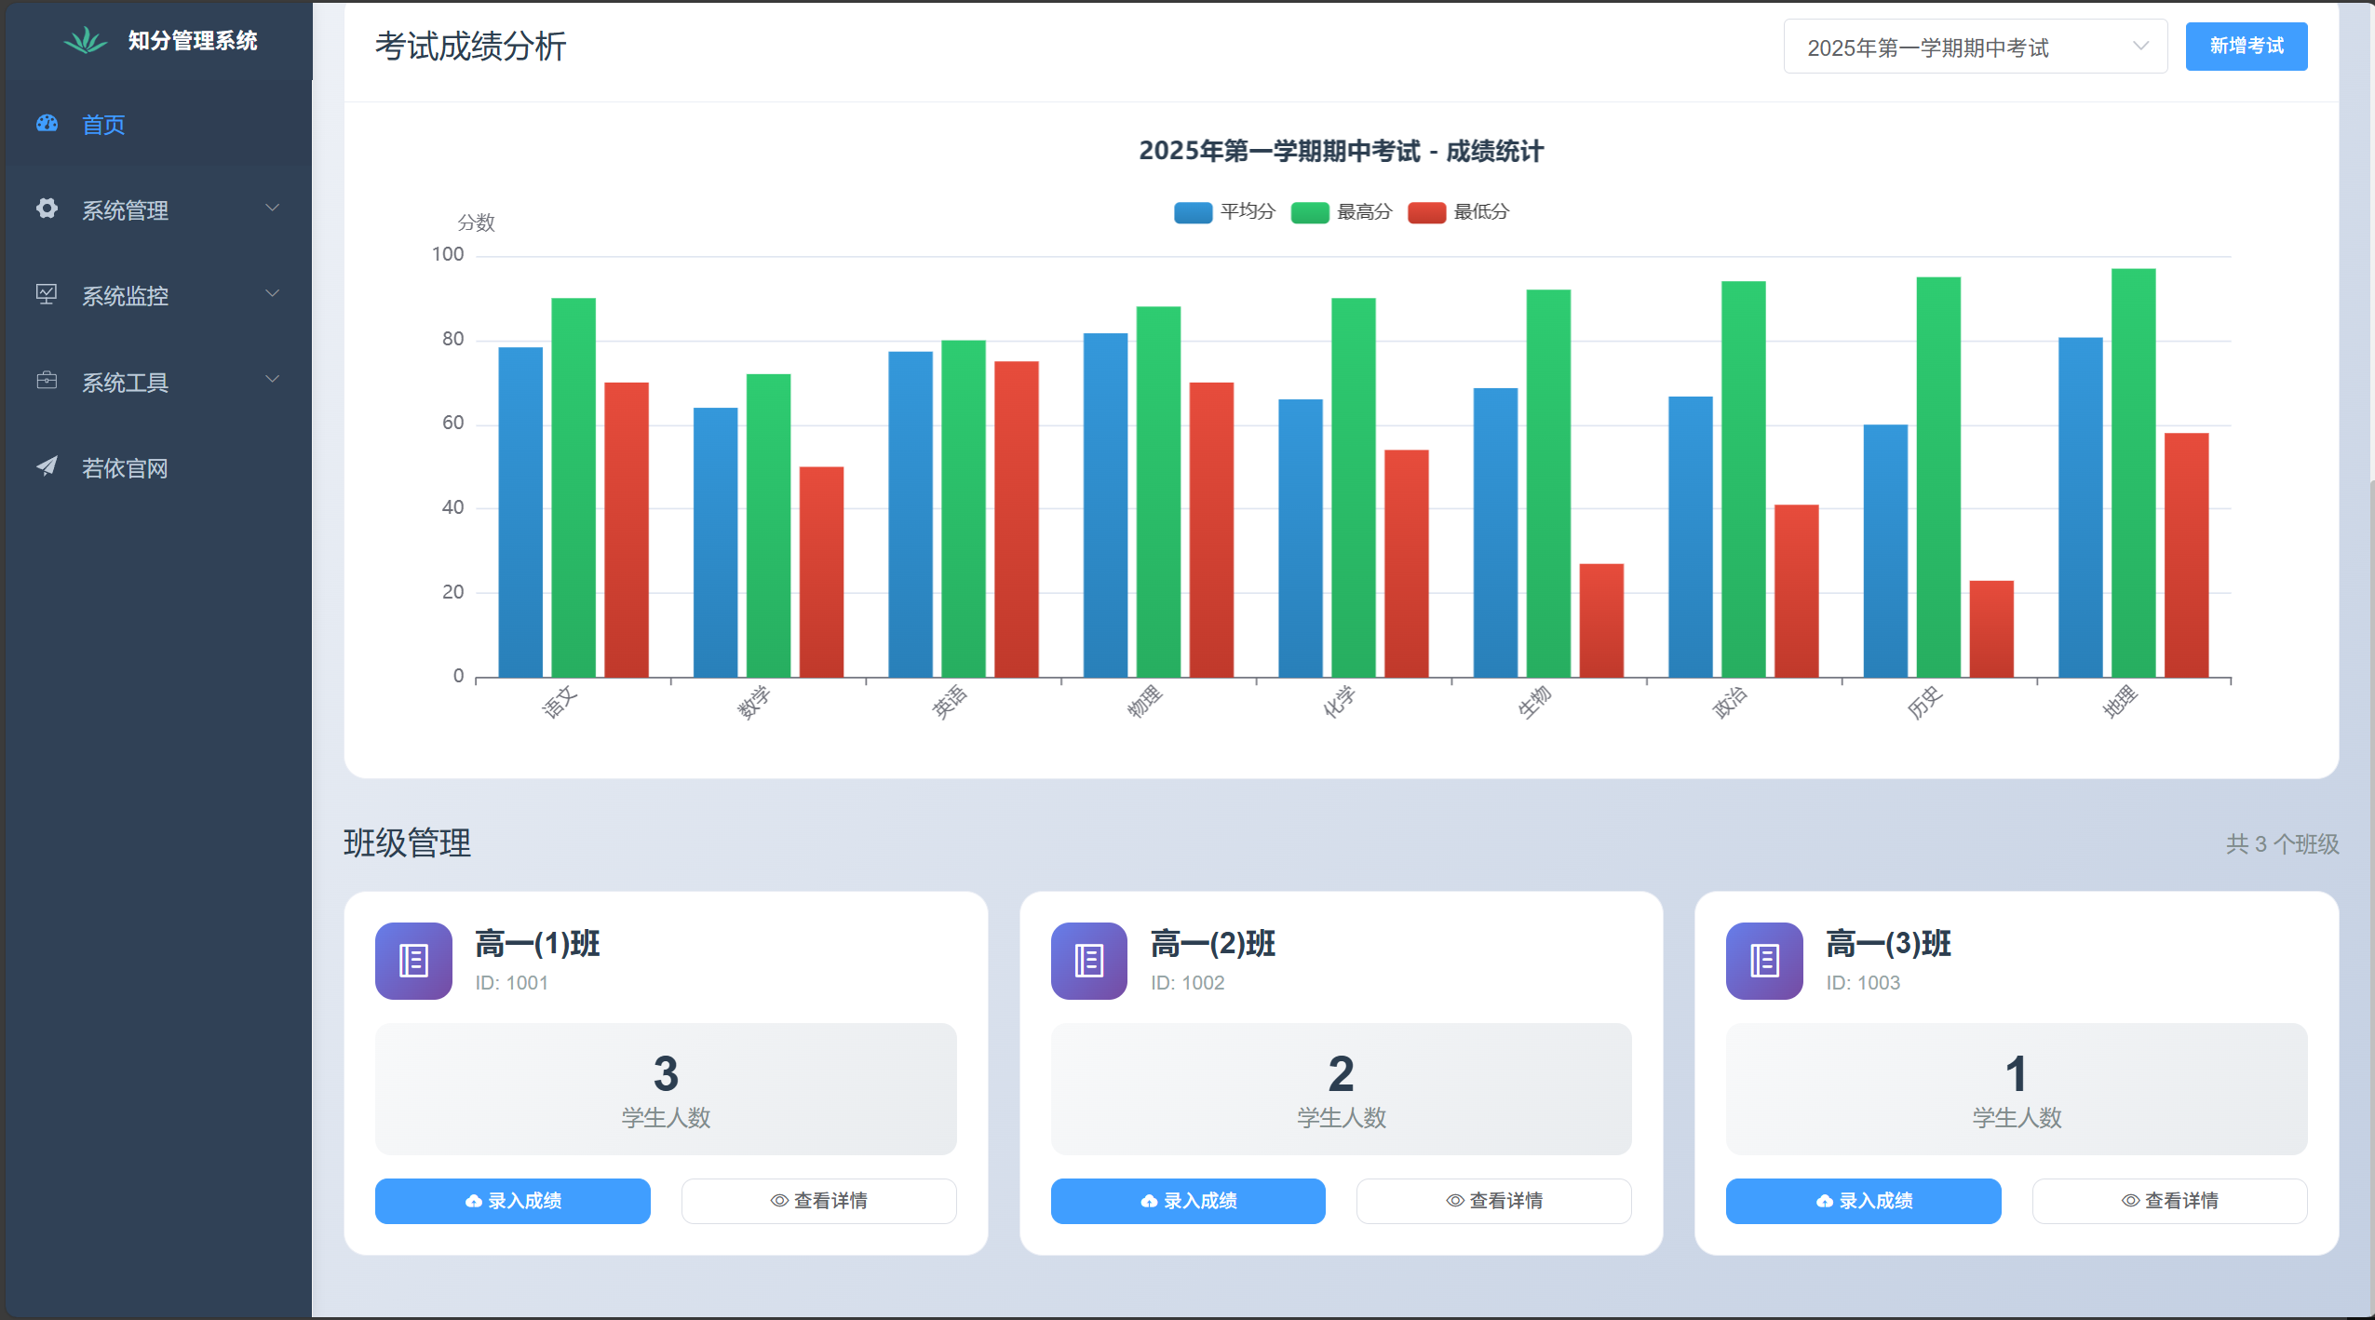Click 录入成绩 for 高一(1)班

click(513, 1201)
